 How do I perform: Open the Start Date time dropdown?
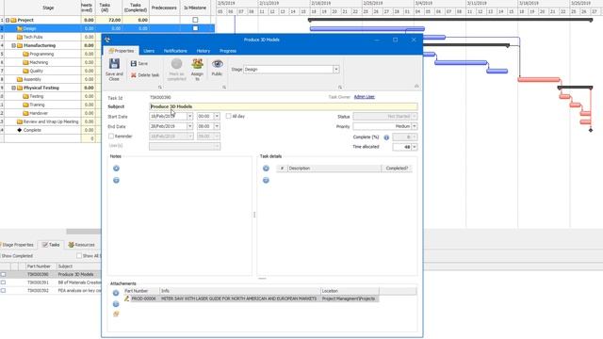point(217,116)
